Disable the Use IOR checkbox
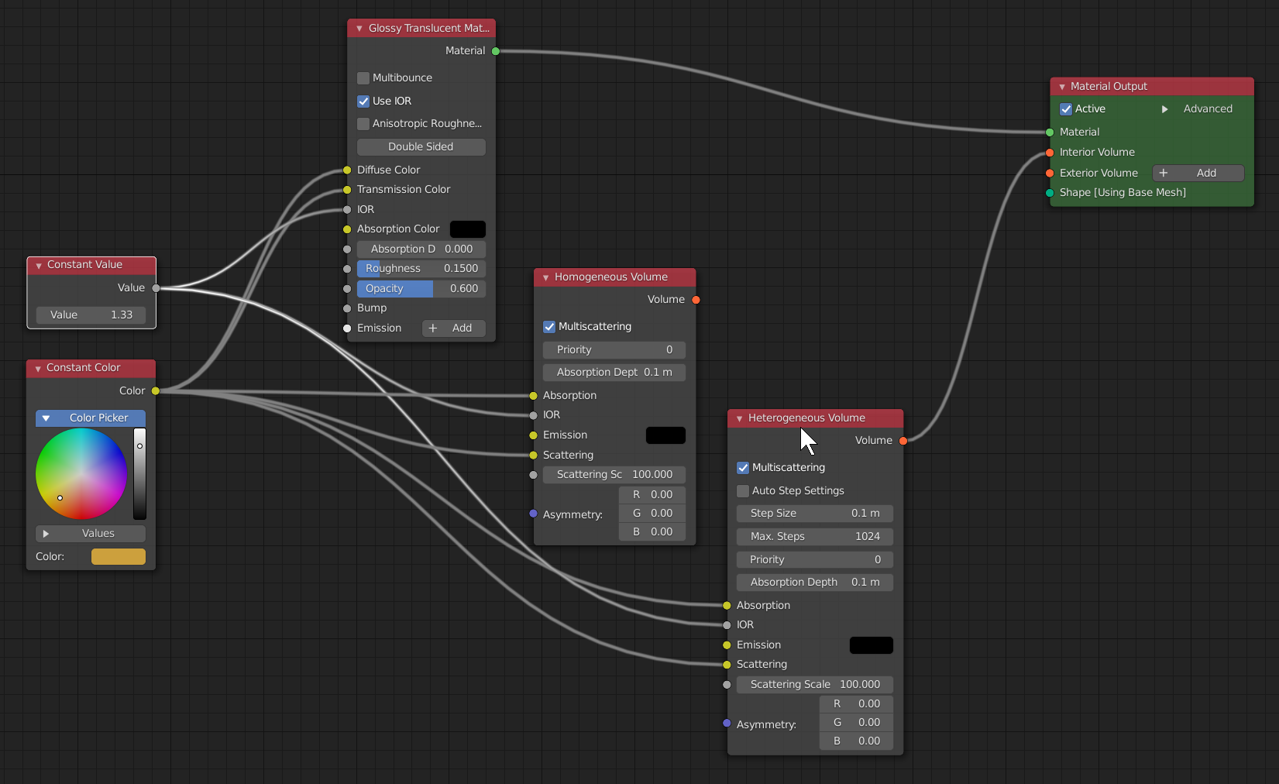The height and width of the screenshot is (784, 1279). 363,101
